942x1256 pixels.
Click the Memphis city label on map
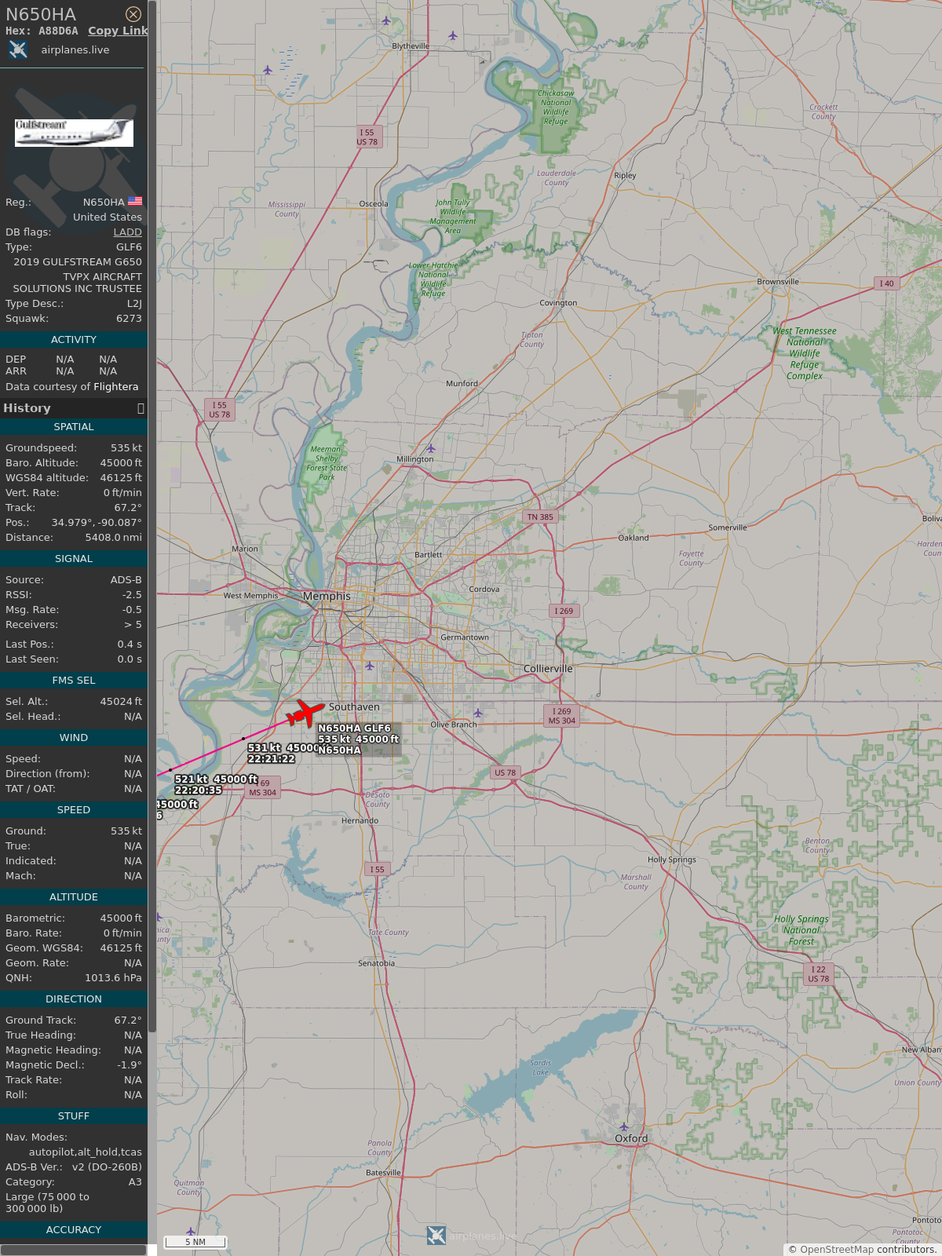coord(327,597)
